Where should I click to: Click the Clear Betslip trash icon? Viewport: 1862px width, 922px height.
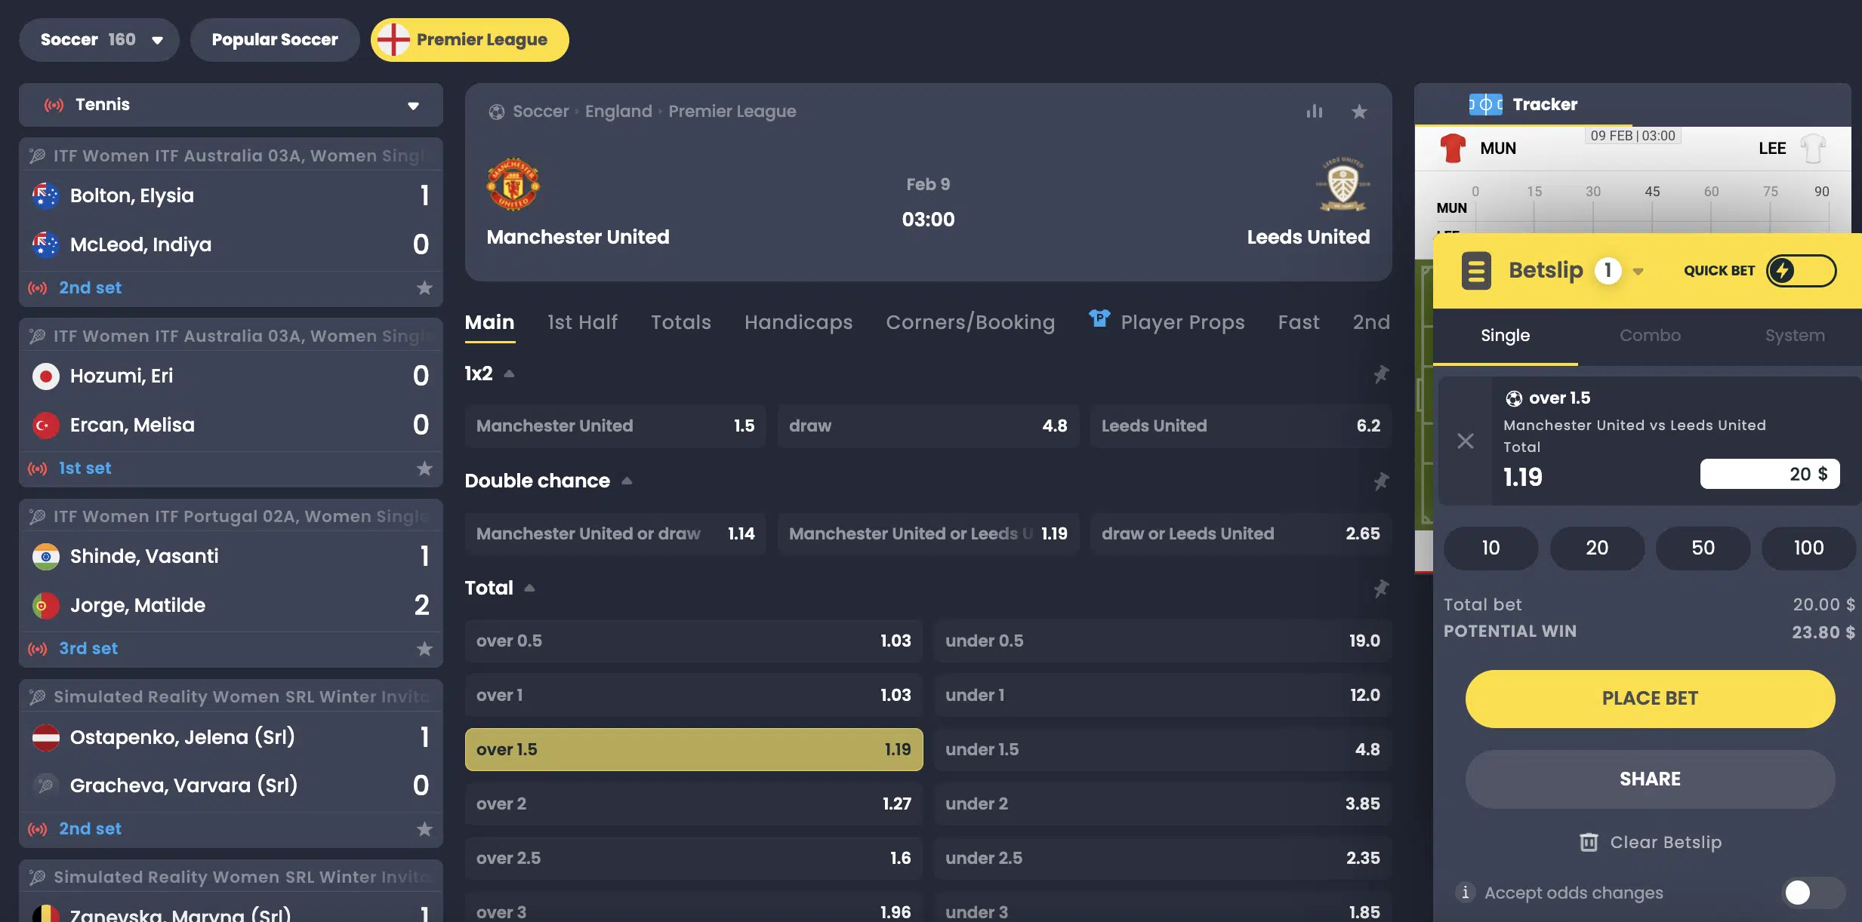point(1589,842)
